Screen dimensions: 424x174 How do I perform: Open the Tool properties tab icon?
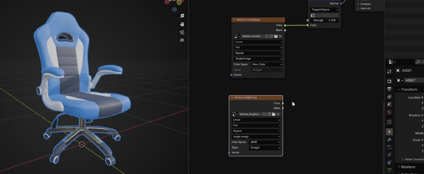pos(389,71)
